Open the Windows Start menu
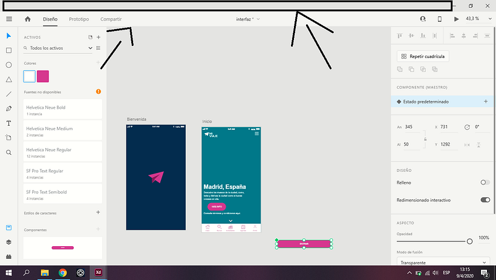This screenshot has height=280, width=496. click(8, 272)
